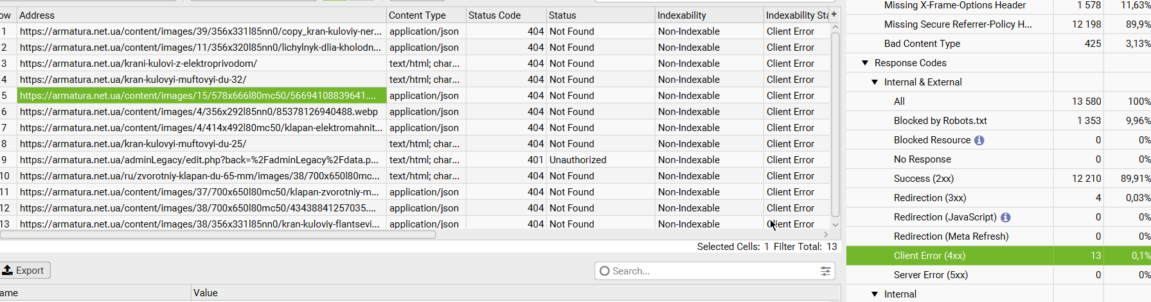Select Blocked Resource filter

tap(932, 140)
